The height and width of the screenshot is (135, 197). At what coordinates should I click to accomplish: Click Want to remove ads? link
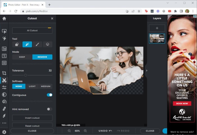pos(182,132)
